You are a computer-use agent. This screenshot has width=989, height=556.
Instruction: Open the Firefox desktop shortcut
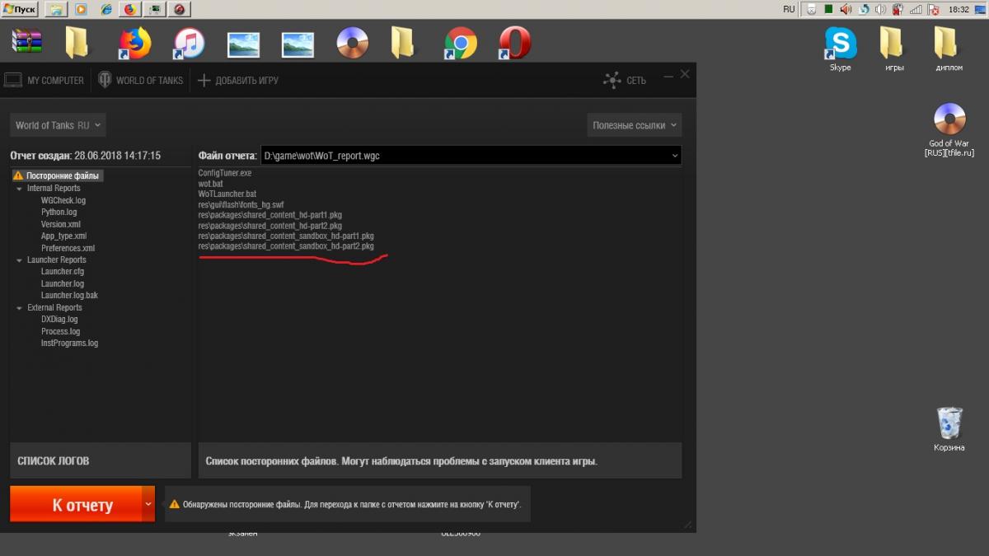pyautogui.click(x=135, y=43)
